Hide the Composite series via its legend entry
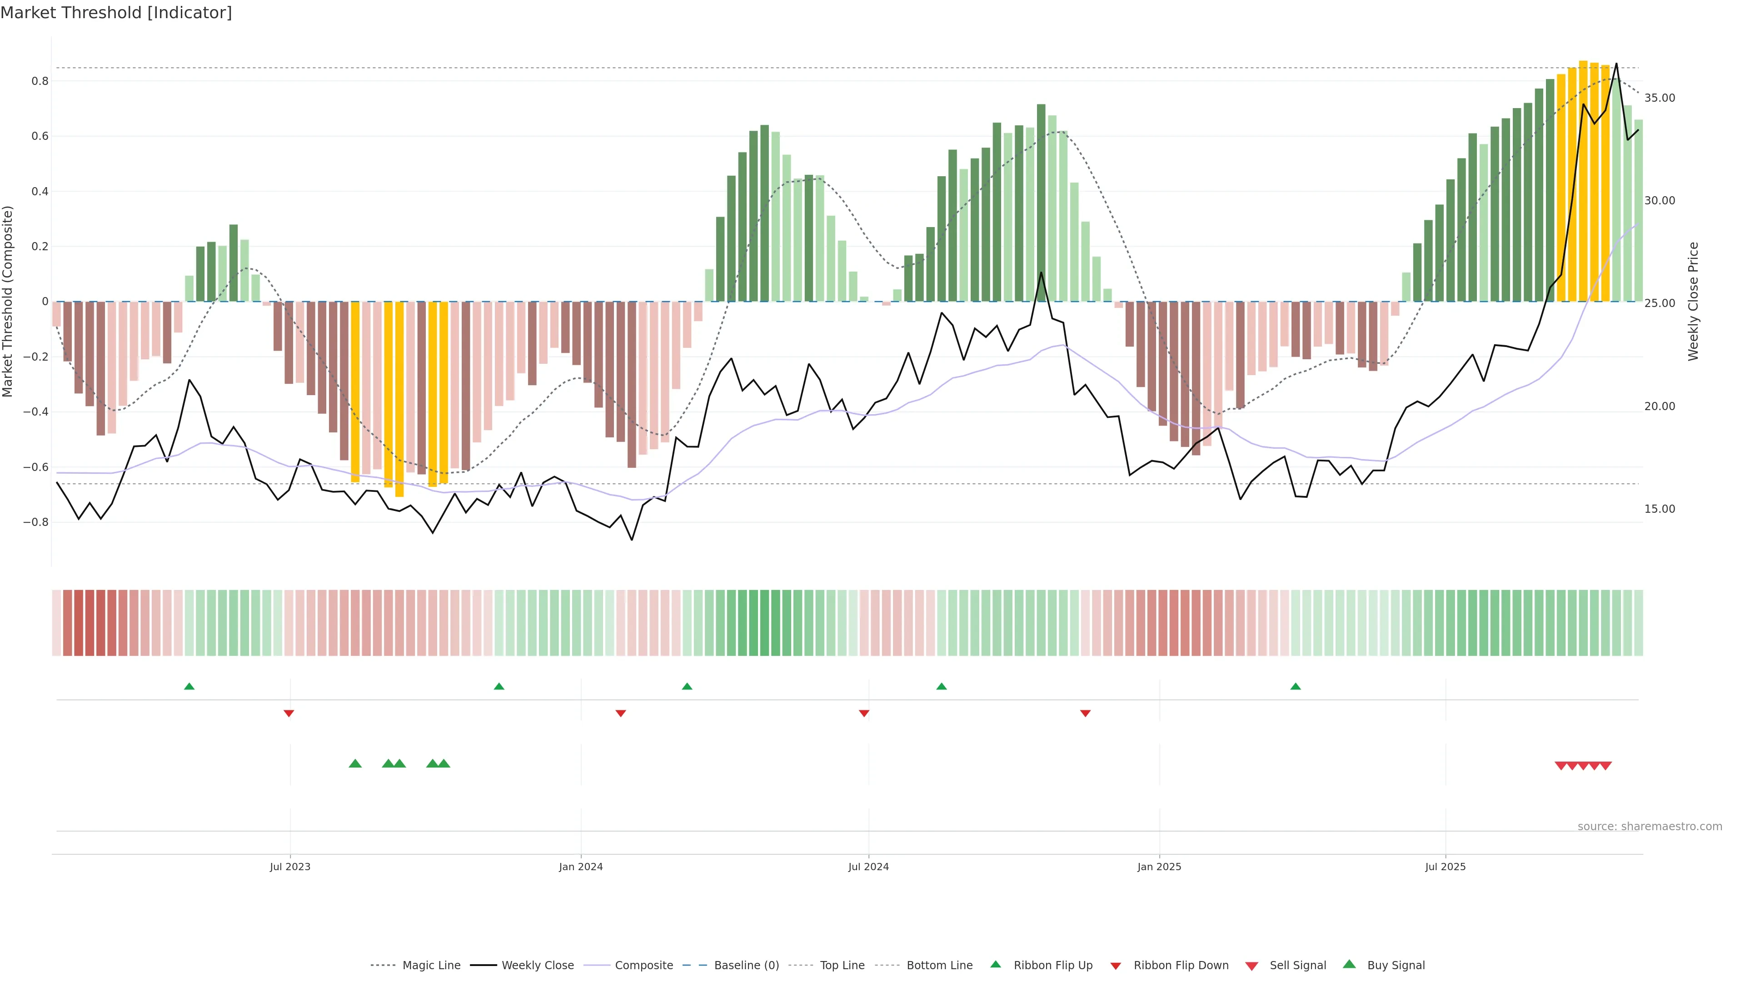Viewport: 1745px width, 981px height. click(x=643, y=966)
